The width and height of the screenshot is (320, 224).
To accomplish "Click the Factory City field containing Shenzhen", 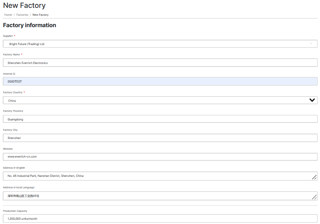I will (x=160, y=138).
